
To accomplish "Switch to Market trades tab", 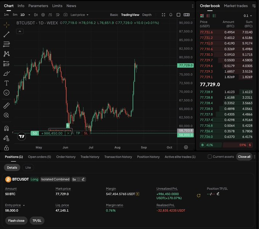I will click(x=236, y=6).
